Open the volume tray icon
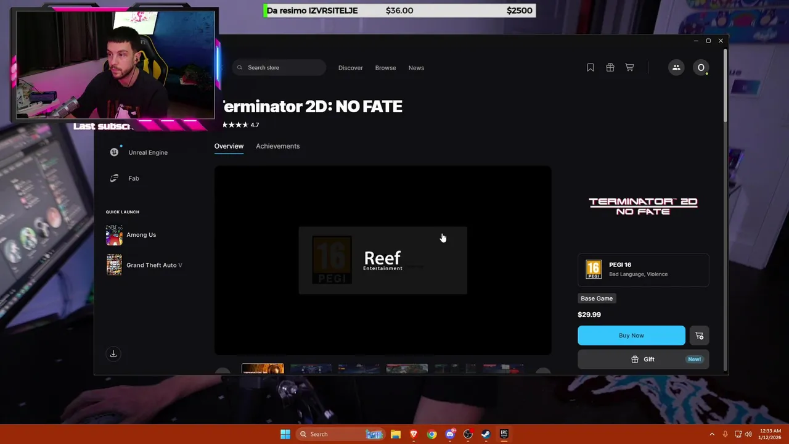Viewport: 789px width, 444px height. point(748,434)
